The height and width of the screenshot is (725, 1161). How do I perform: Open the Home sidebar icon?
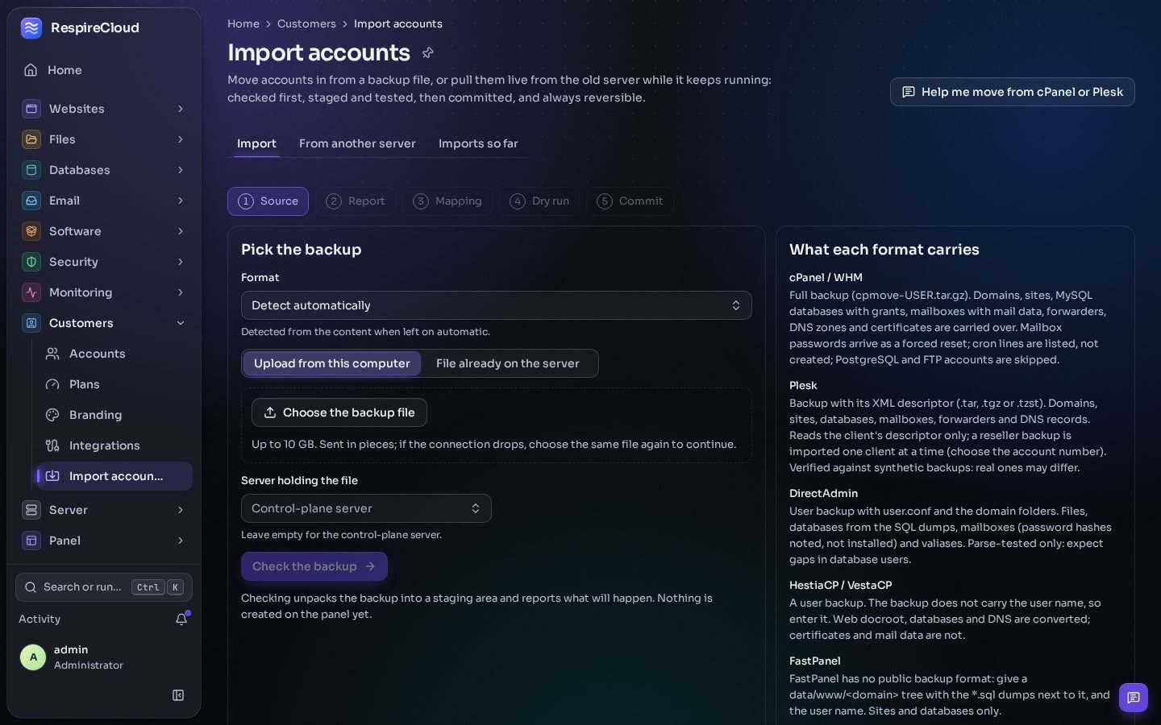point(31,70)
